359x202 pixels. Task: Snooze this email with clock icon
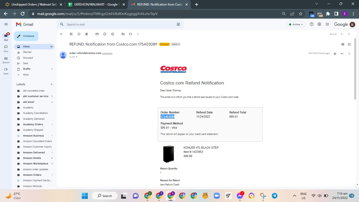[x=105, y=34]
